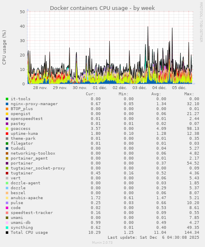This screenshot has width=205, height=247.
Task: Click the 'goaccess' legend label
Action: click(x=21, y=129)
